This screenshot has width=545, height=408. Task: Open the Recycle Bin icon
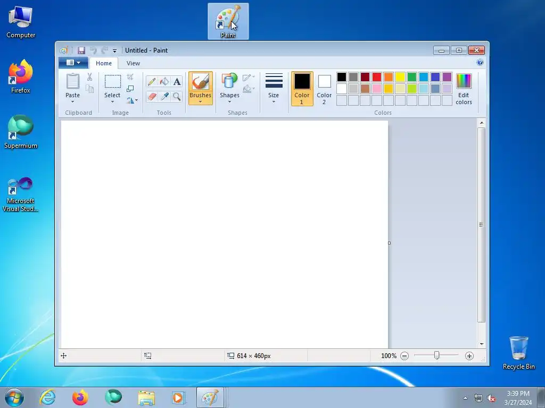pyautogui.click(x=518, y=353)
